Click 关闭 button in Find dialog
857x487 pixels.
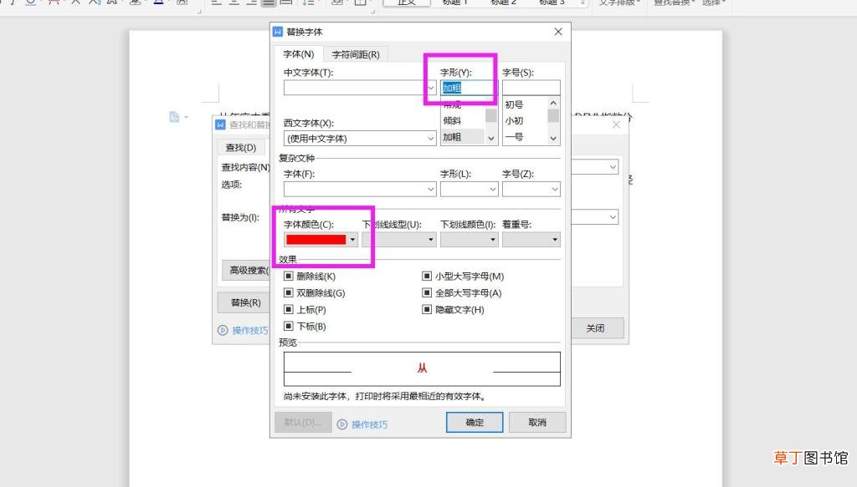click(595, 327)
